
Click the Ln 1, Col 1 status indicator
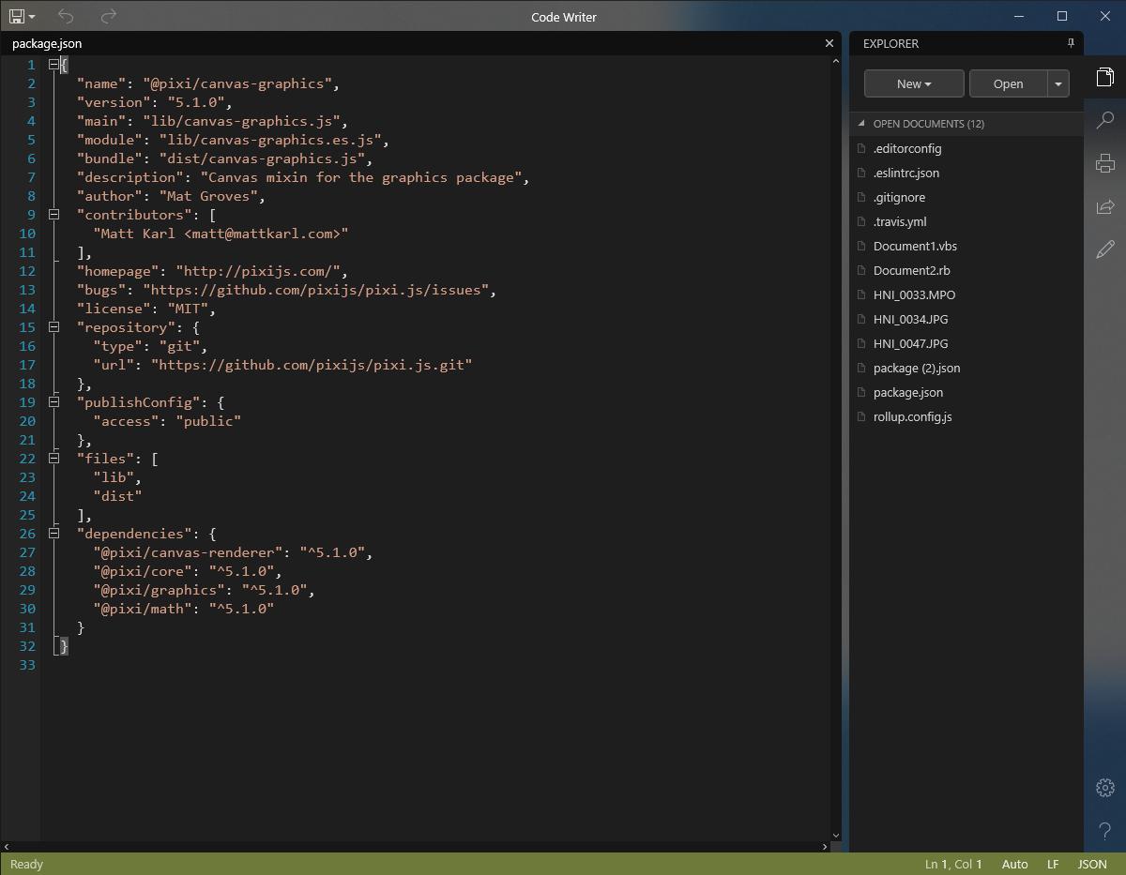click(953, 864)
